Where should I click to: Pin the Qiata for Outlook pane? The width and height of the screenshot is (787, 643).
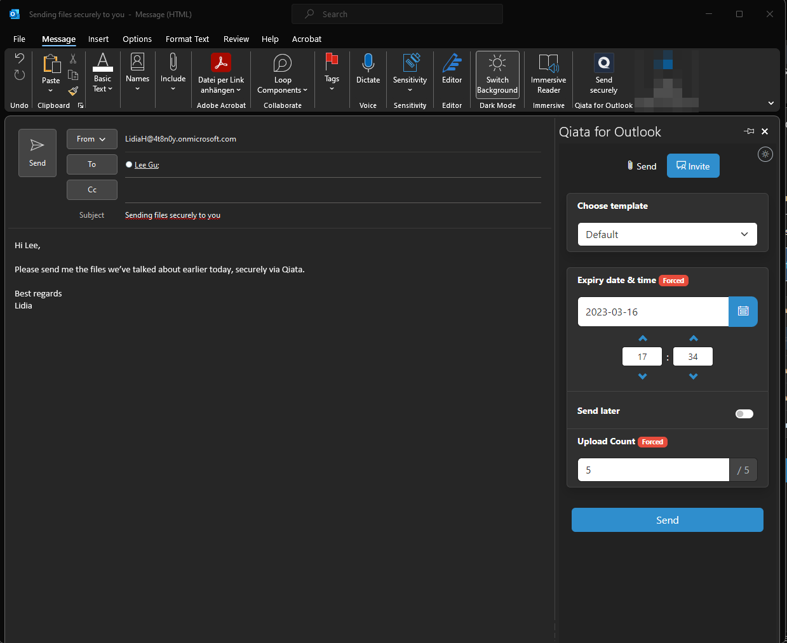coord(749,131)
